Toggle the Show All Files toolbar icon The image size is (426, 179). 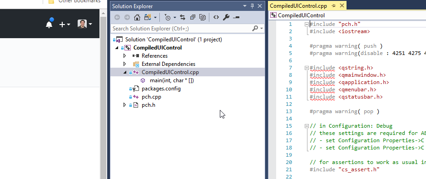203,17
